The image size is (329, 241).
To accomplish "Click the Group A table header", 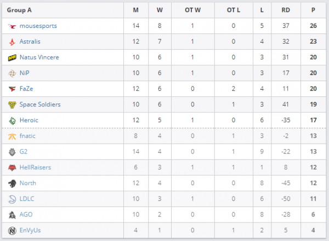I will pos(20,10).
